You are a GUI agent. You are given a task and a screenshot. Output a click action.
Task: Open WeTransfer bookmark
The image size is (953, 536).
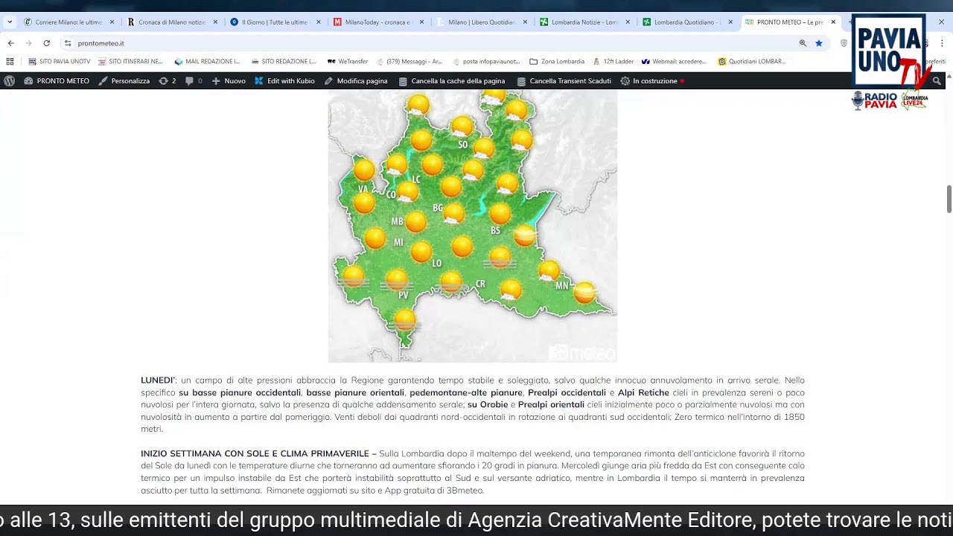coord(347,61)
